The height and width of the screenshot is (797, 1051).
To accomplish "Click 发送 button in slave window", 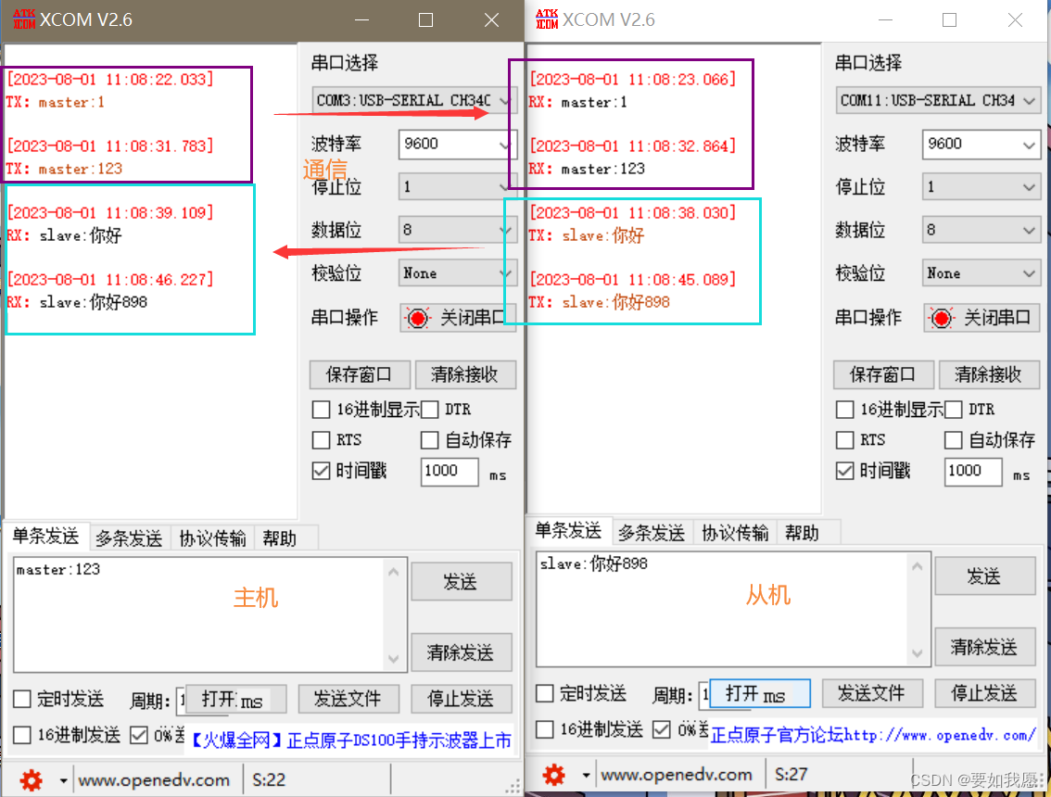I will pyautogui.click(x=984, y=576).
